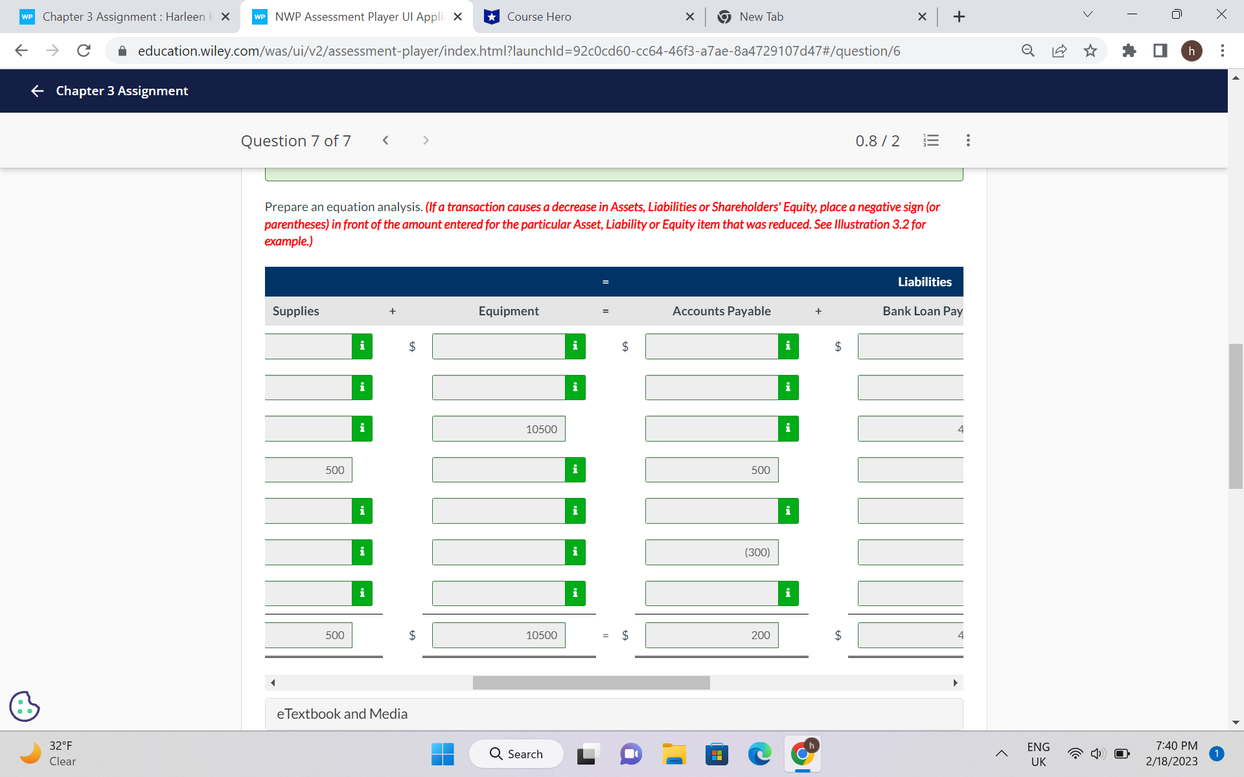
Task: Click the info icon next to the (300) entry row
Action: click(574, 552)
